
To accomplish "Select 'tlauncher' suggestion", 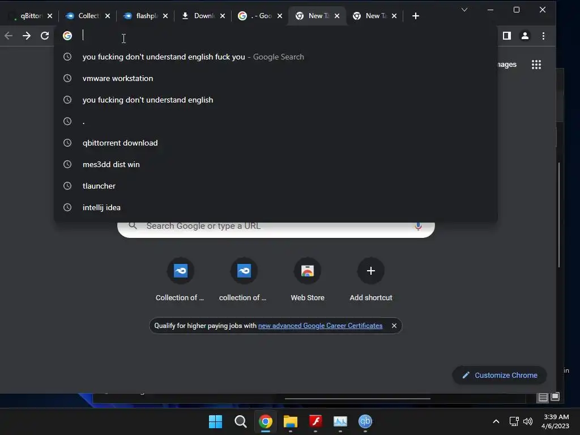I will 276,186.
